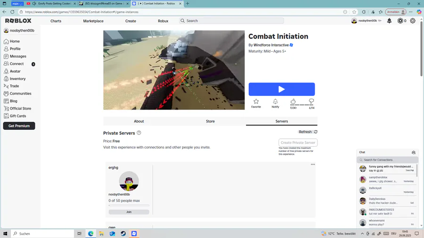Click the Favorite star icon
The image size is (424, 238).
[x=256, y=102]
